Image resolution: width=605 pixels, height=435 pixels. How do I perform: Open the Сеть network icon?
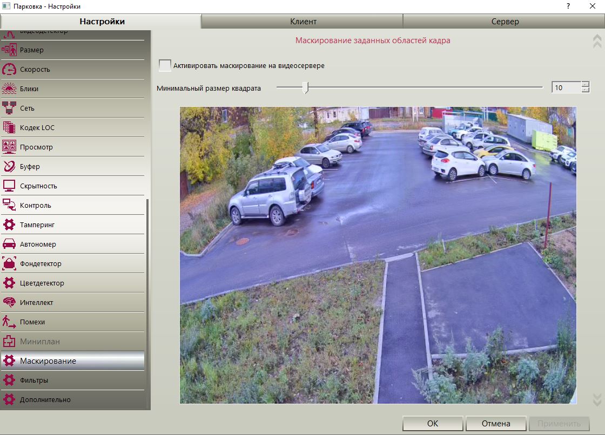9,108
